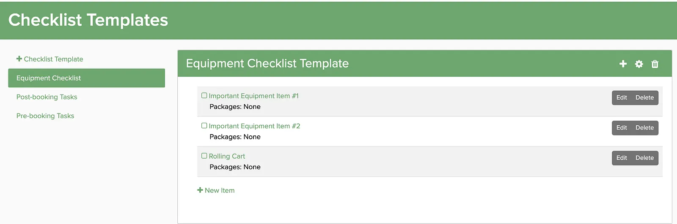Viewport: 677px width, 224px height.
Task: Edit the Rolling Cart item
Action: pyautogui.click(x=622, y=158)
